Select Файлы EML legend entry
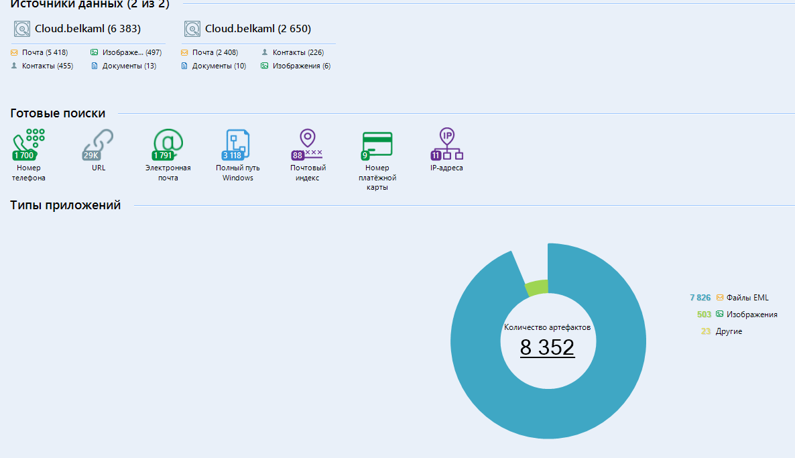 click(747, 298)
